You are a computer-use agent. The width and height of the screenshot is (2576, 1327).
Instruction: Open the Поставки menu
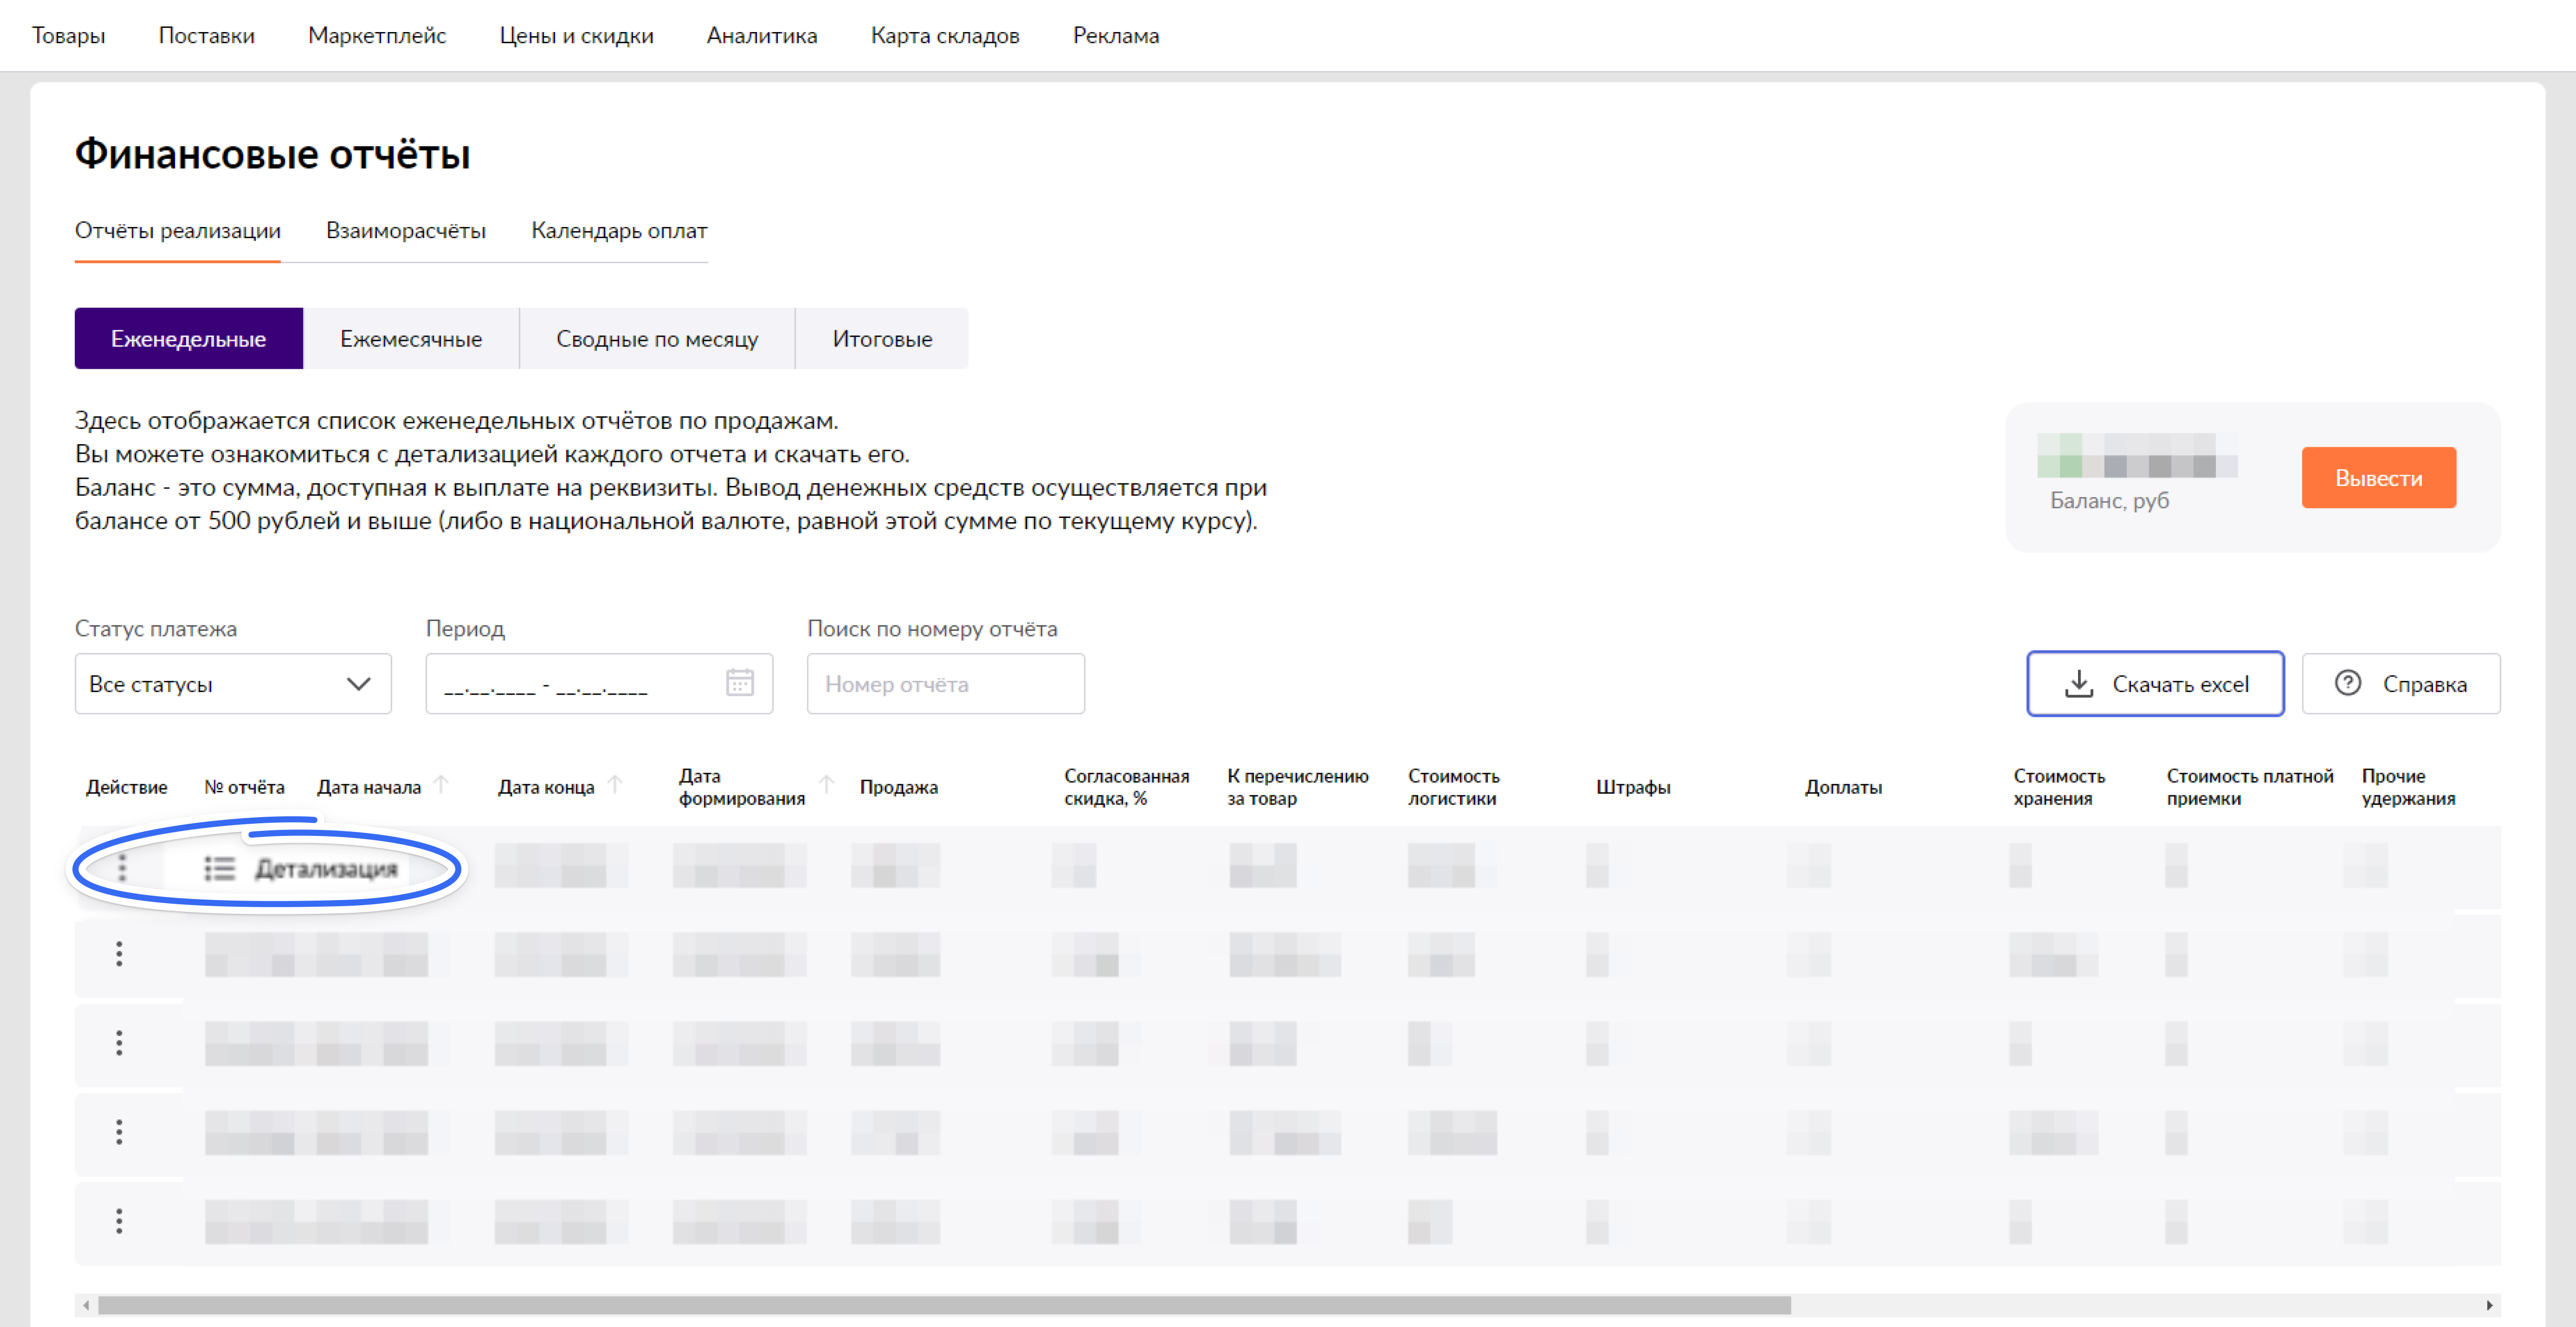[x=206, y=35]
